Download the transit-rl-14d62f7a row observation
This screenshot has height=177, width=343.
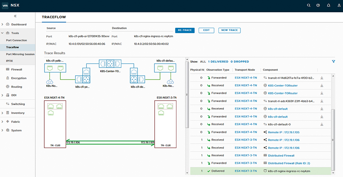322,78
